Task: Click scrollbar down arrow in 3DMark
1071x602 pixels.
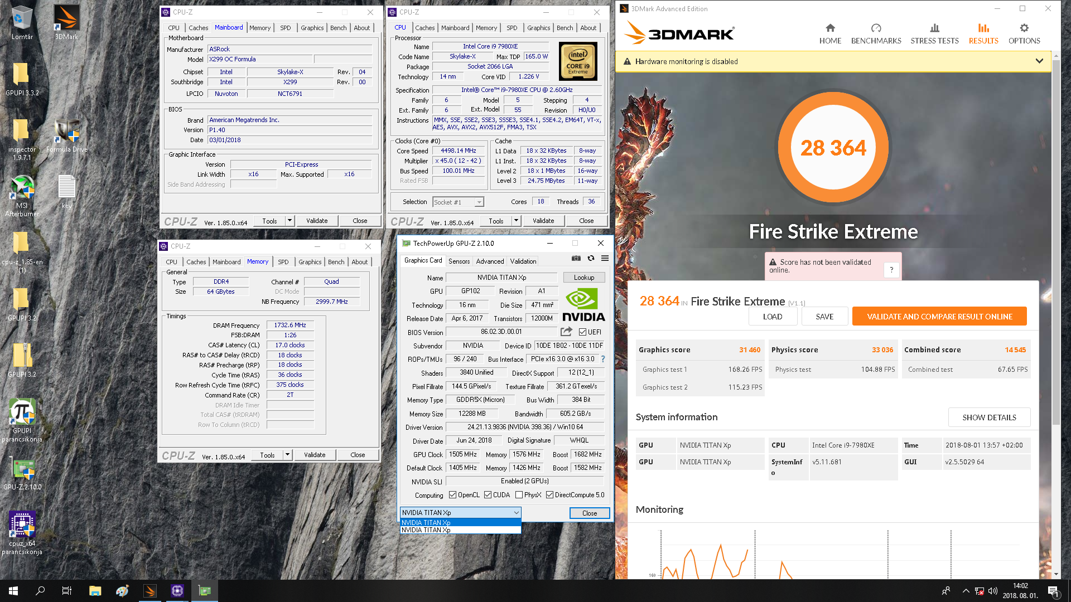Action: [1055, 574]
